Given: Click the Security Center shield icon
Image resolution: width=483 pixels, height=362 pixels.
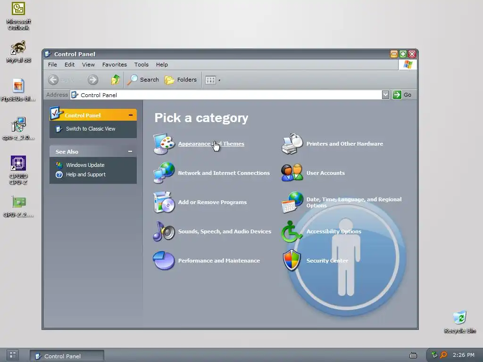Looking at the screenshot, I should [291, 260].
